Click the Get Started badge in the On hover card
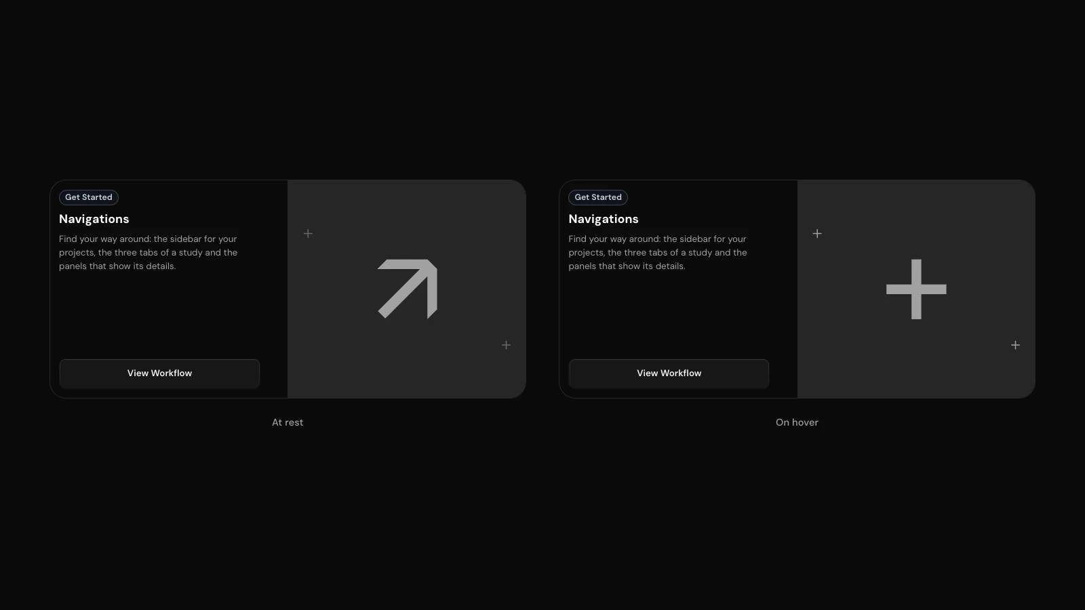This screenshot has height=610, width=1085. (598, 197)
